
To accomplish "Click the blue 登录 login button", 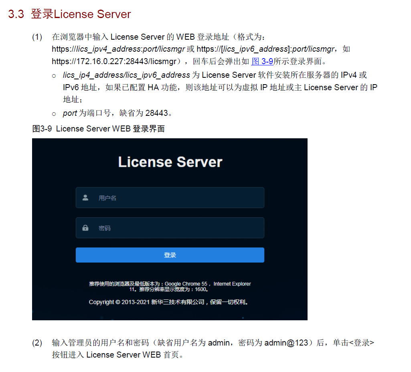I will click(170, 255).
